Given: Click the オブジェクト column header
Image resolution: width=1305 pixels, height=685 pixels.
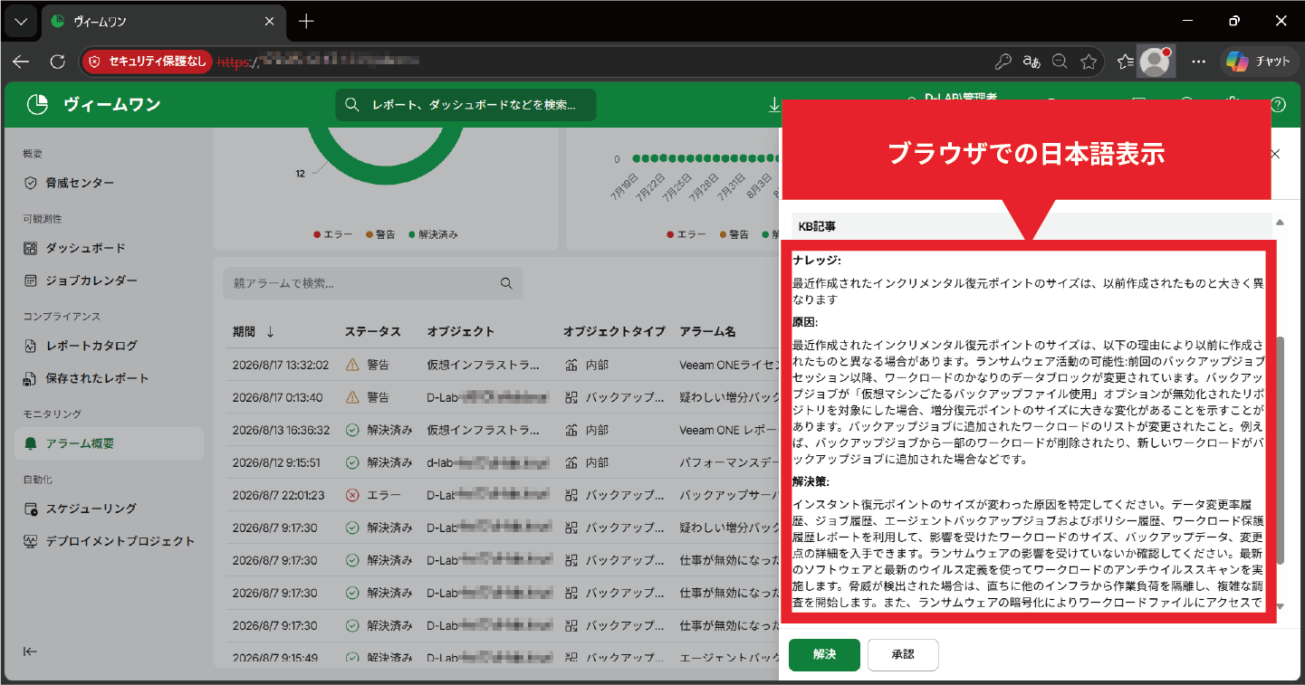Looking at the screenshot, I should 461,332.
